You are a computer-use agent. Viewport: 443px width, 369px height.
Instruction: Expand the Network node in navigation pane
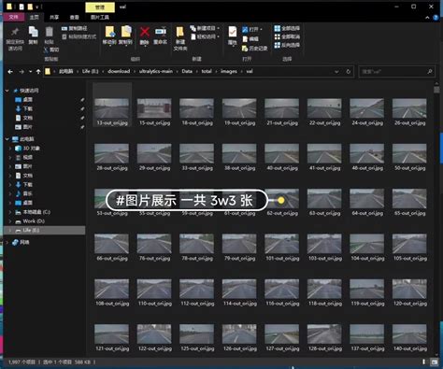pyautogui.click(x=7, y=242)
